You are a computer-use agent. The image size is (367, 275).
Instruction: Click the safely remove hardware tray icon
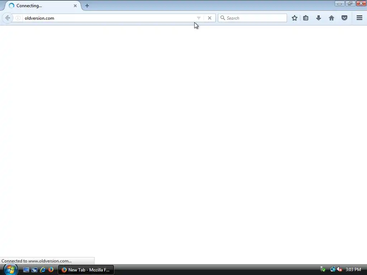click(x=323, y=269)
